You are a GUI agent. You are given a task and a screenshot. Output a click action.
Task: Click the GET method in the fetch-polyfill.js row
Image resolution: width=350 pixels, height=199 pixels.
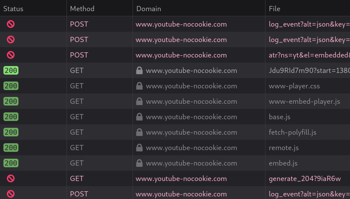click(77, 132)
